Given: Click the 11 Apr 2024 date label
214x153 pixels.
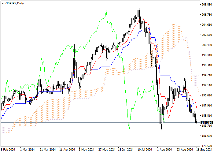Looking at the screenshot, I should (67, 150).
